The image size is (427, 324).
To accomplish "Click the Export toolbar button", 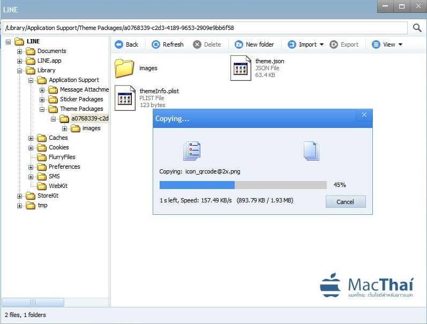I will (x=344, y=44).
